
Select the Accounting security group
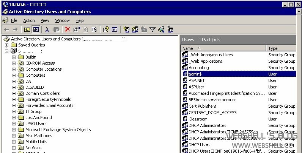[198, 68]
